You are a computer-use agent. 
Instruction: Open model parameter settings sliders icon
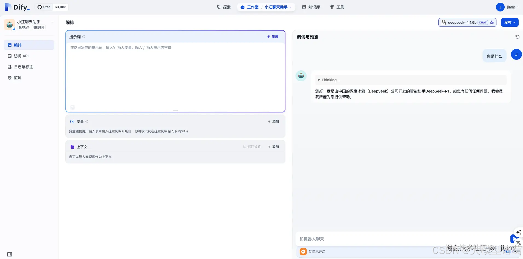(492, 22)
